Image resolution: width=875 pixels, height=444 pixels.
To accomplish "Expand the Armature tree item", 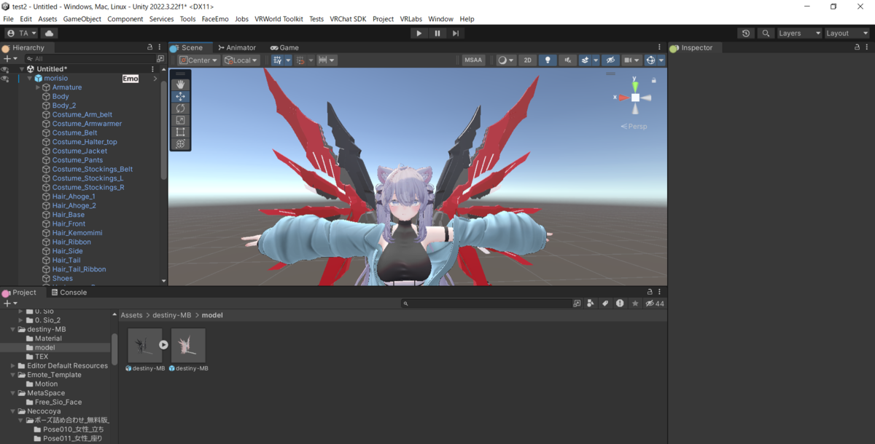I will [38, 87].
